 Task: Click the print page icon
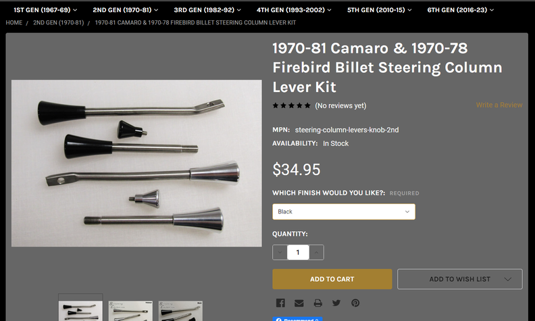(x=317, y=303)
